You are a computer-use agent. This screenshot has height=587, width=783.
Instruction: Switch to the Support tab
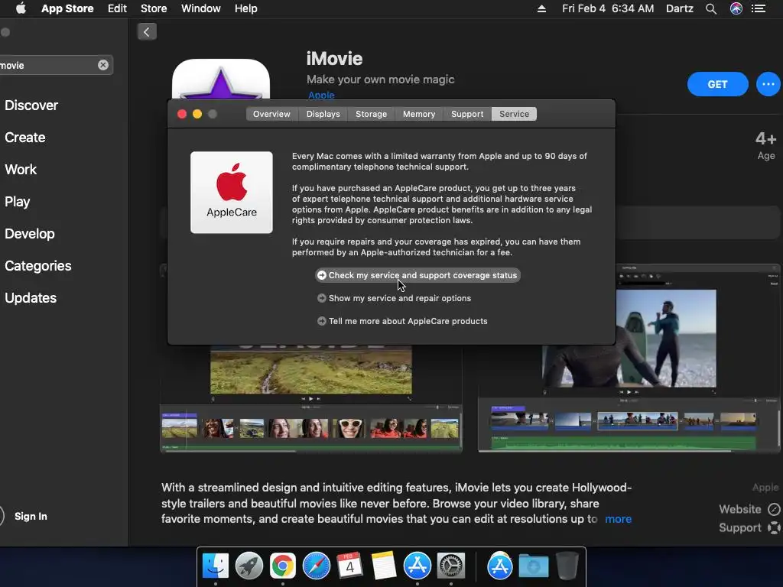(x=467, y=114)
